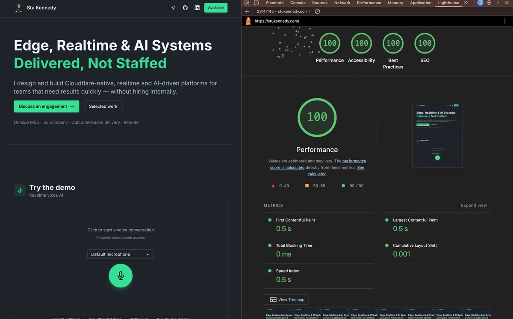Expand the metrics view

[x=474, y=205]
